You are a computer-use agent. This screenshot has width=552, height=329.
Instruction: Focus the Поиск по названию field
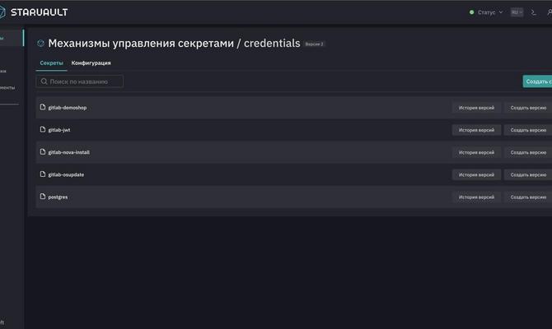(84, 81)
